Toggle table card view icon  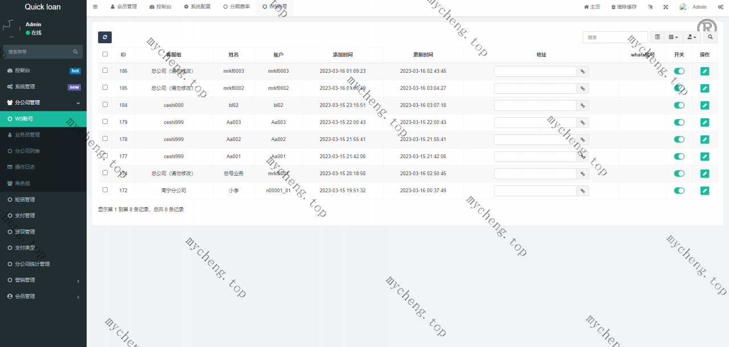click(657, 37)
